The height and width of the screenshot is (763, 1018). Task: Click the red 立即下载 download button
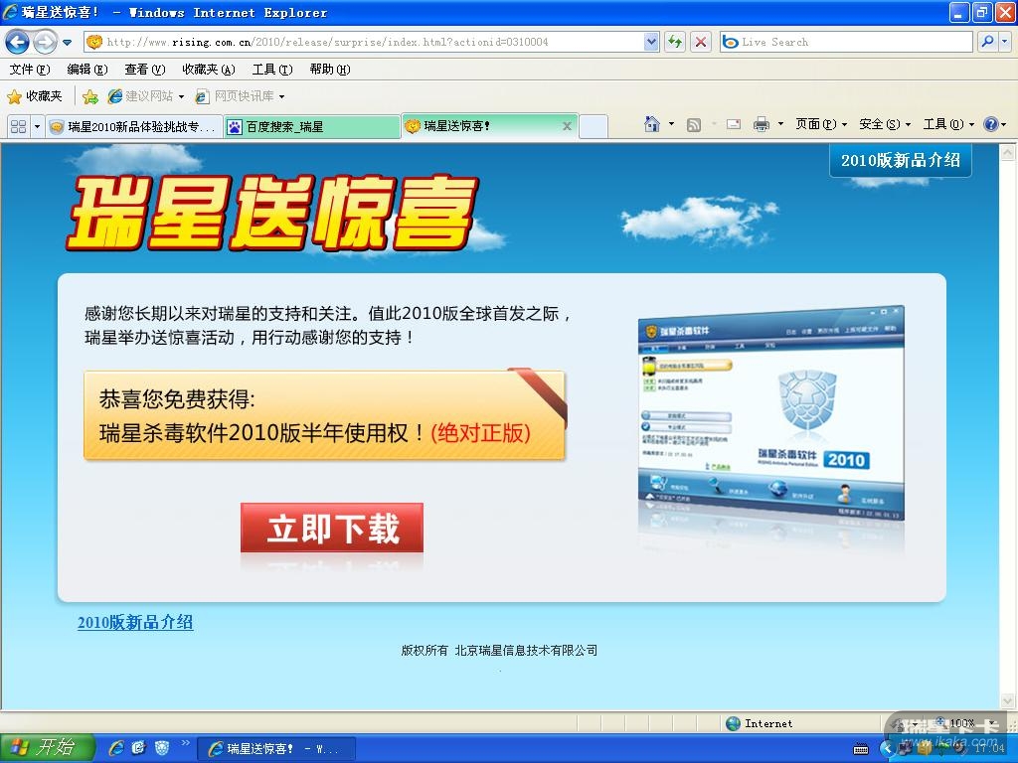click(332, 528)
